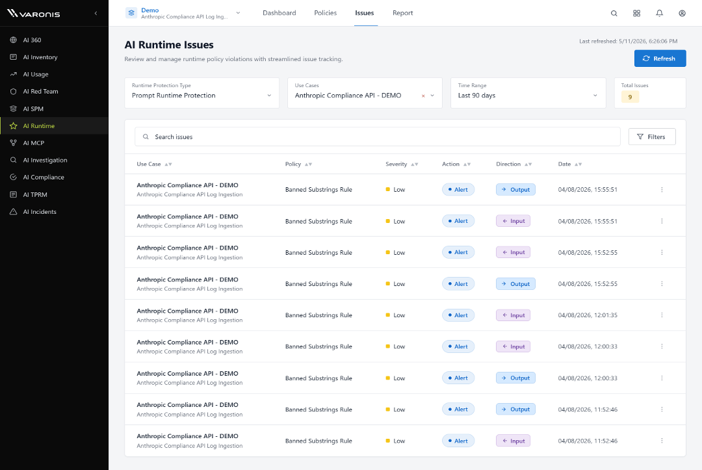Open row menu for 12:00:33 Input issue
702x470 pixels.
pyautogui.click(x=662, y=346)
